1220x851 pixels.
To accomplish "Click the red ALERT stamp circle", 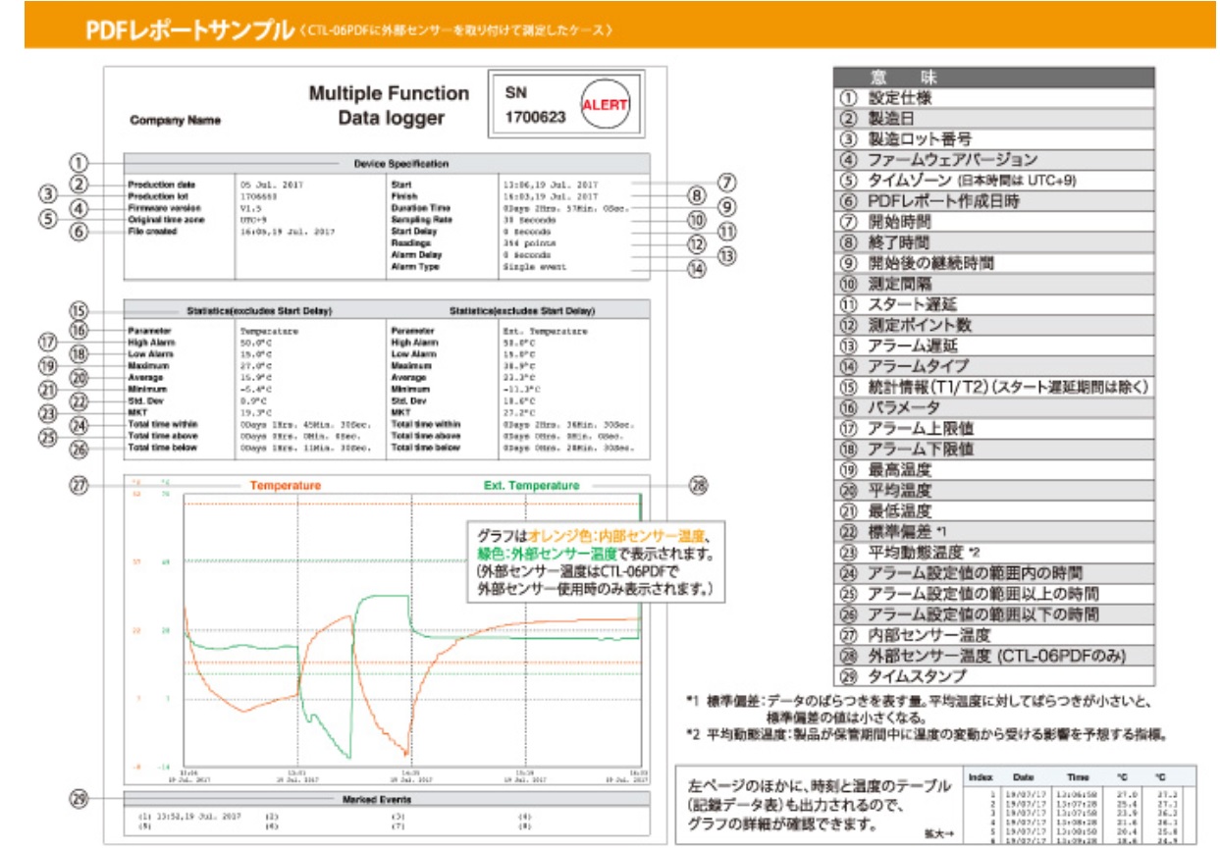I will coord(605,104).
